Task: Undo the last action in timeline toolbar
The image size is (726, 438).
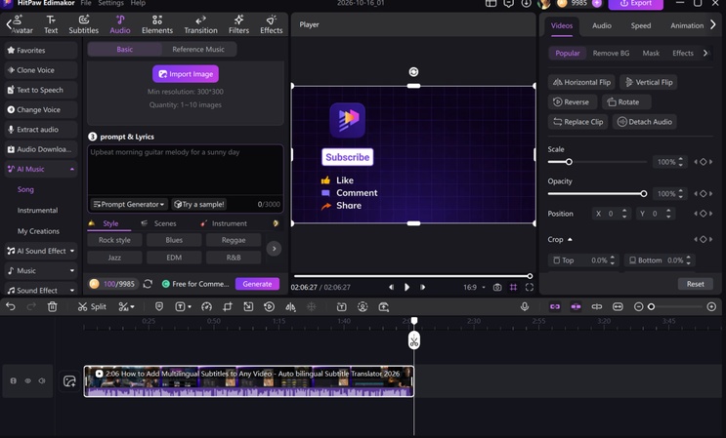Action: (x=11, y=306)
